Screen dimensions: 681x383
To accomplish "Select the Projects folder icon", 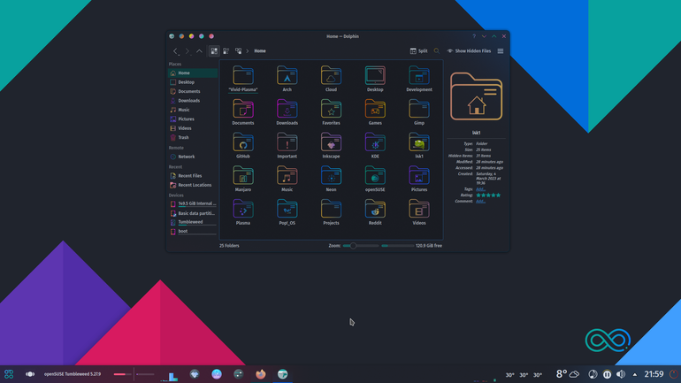I will coord(331,209).
